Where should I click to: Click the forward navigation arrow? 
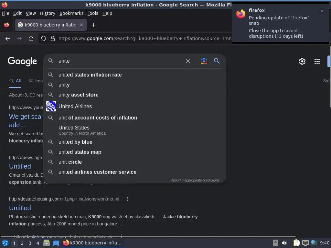click(19, 39)
